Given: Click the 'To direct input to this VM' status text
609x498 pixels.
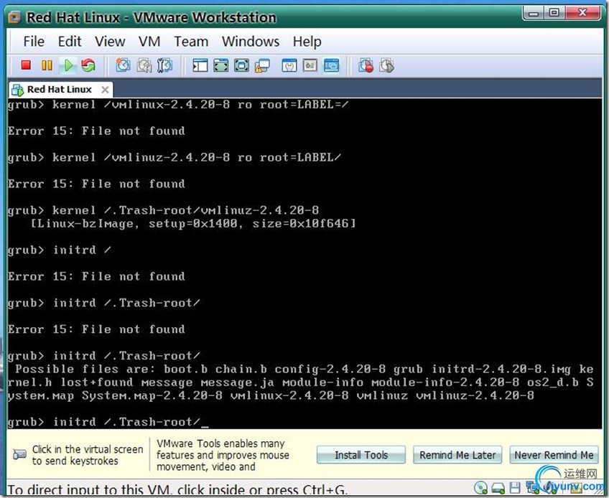Looking at the screenshot, I should pos(177,490).
